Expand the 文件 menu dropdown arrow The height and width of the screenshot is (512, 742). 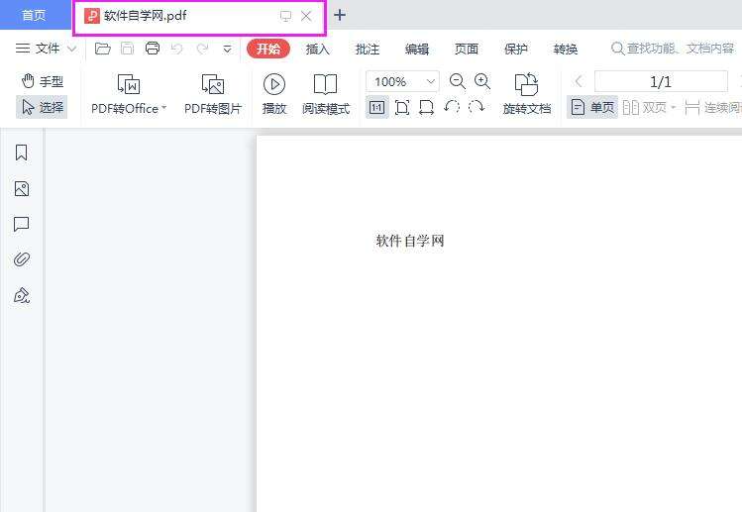coord(72,49)
